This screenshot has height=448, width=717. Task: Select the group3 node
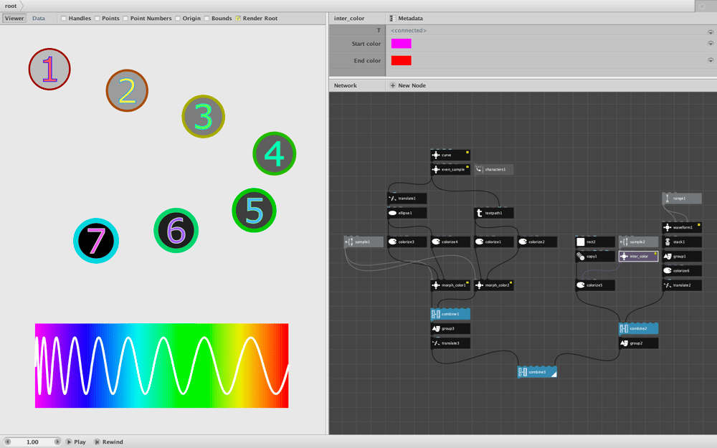click(x=450, y=329)
